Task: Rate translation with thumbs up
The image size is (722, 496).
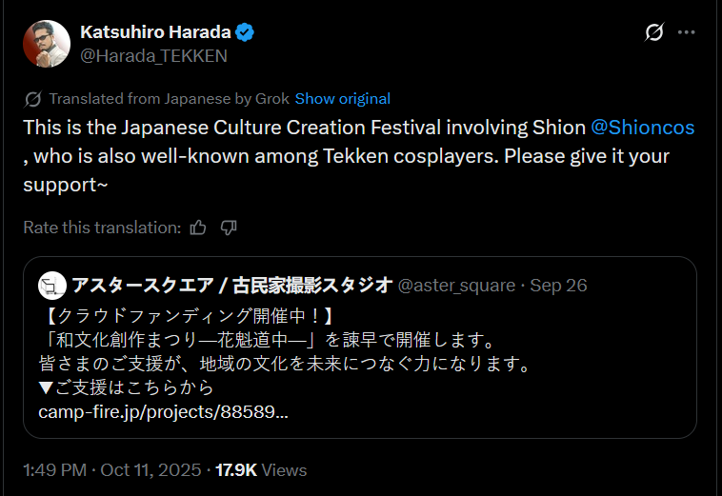Action: click(198, 228)
